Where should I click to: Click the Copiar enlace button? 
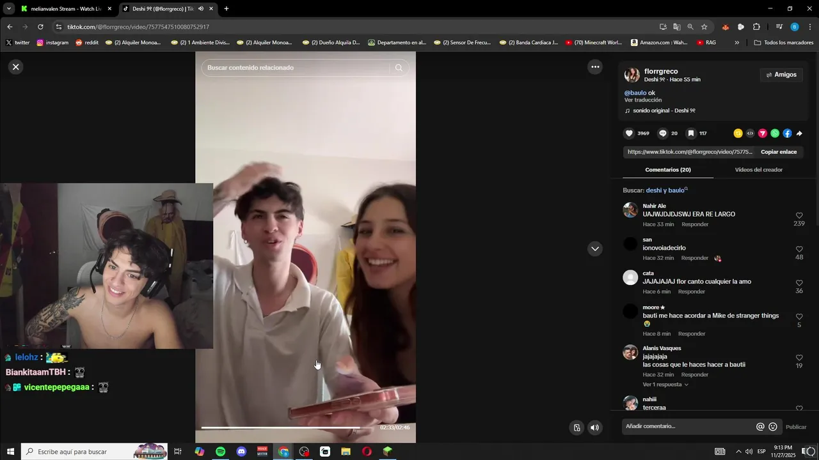(779, 152)
